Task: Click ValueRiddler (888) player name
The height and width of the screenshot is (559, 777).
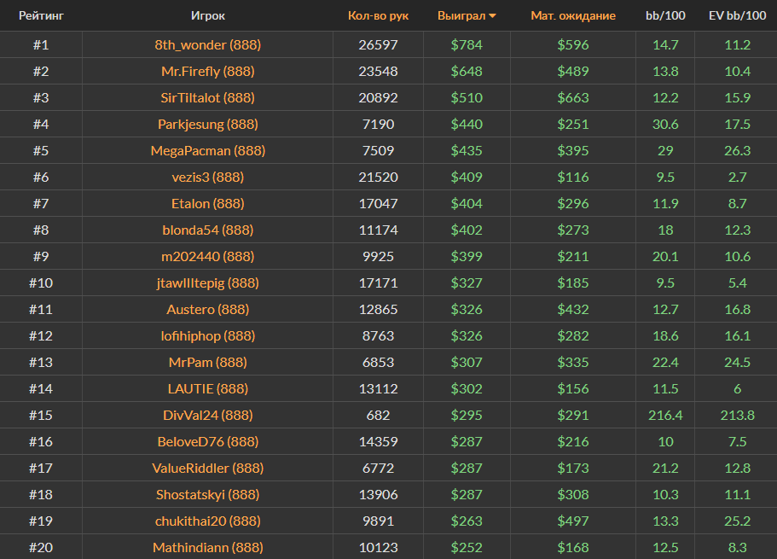Action: (208, 469)
